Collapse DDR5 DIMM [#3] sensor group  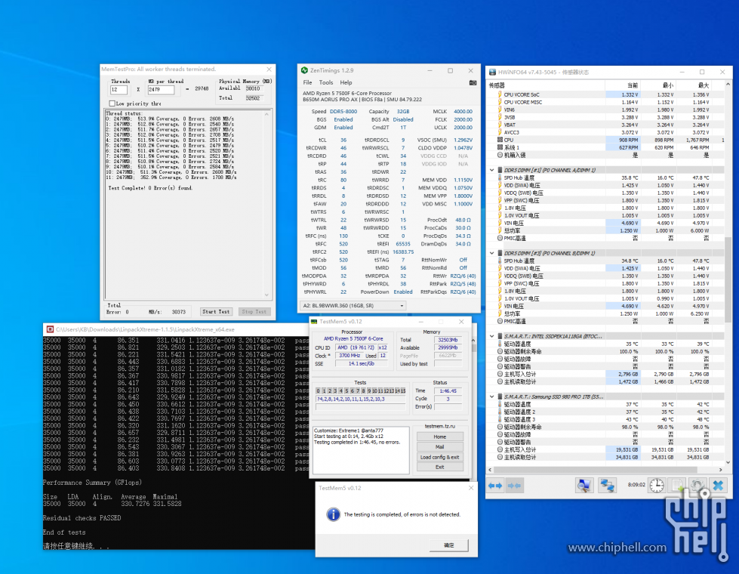[491, 253]
